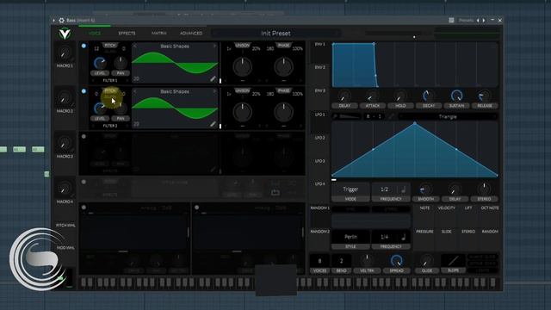Select RANDOM 1 modulation source
551x310 pixels.
pyautogui.click(x=319, y=208)
